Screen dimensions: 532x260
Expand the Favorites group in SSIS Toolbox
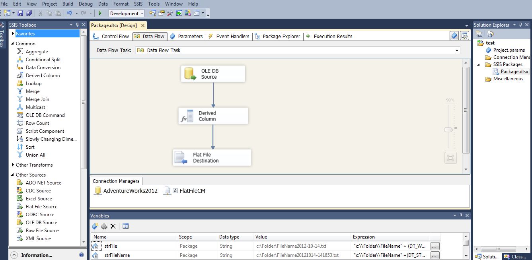click(13, 34)
